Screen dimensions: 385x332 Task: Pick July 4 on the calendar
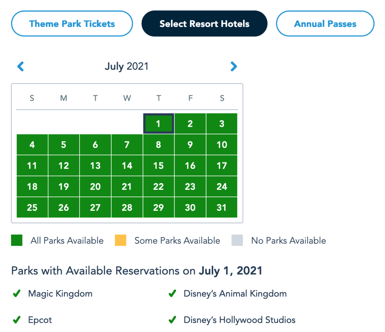pyautogui.click(x=32, y=145)
